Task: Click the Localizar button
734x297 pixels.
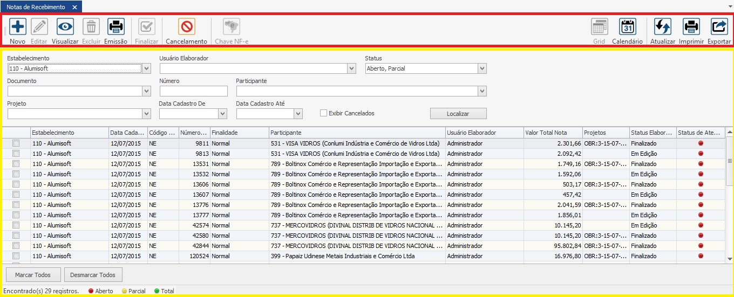Action: coord(458,114)
